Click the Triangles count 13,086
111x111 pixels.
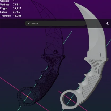[x=17, y=16]
